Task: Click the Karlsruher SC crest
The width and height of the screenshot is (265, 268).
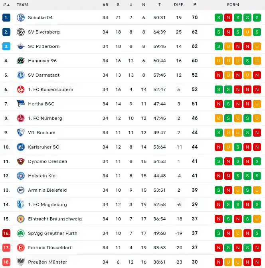Action: [x=21, y=147]
